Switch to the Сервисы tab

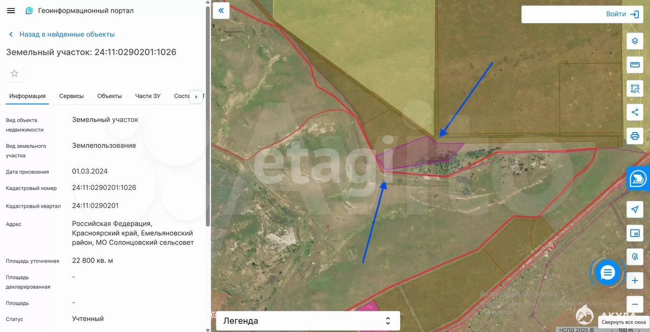(x=71, y=96)
